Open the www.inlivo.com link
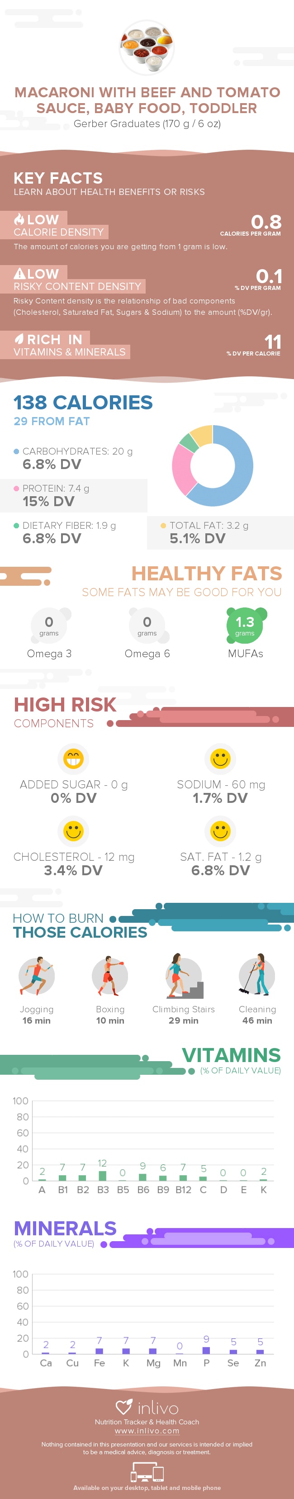 (x=147, y=1431)
